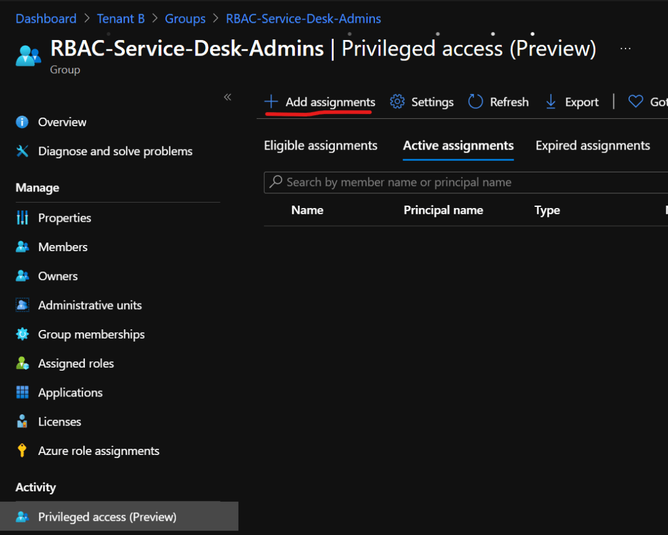
Task: Open the ellipsis overflow menu
Action: pyautogui.click(x=626, y=48)
